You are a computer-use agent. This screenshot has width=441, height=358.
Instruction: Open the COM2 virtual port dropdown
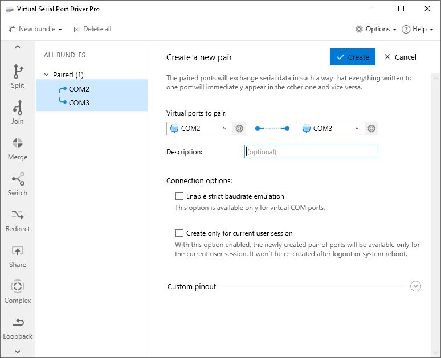click(x=198, y=129)
